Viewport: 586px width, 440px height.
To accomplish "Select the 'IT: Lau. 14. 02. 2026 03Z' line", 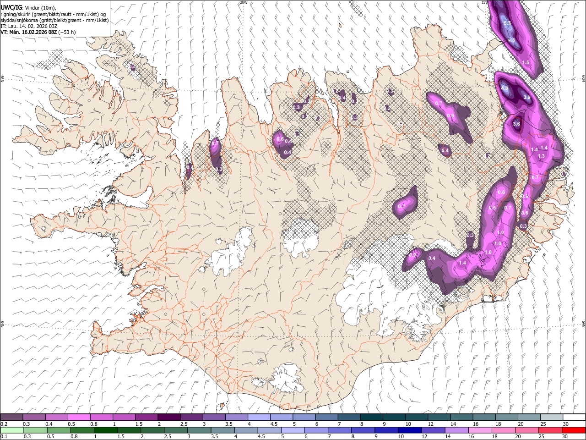I will (29, 26).
